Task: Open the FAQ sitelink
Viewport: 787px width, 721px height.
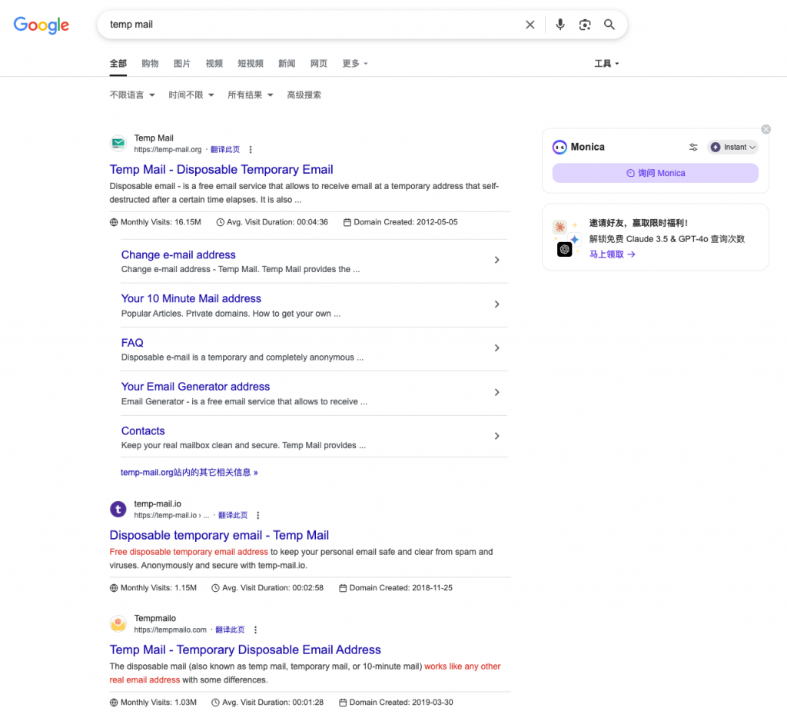Action: (132, 343)
